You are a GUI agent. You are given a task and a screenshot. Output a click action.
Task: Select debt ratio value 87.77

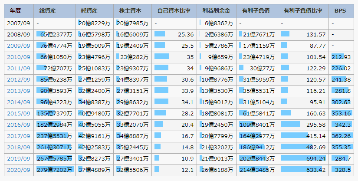point(318,46)
